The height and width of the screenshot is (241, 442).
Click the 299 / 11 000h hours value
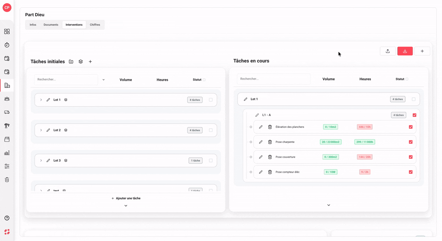(x=365, y=142)
